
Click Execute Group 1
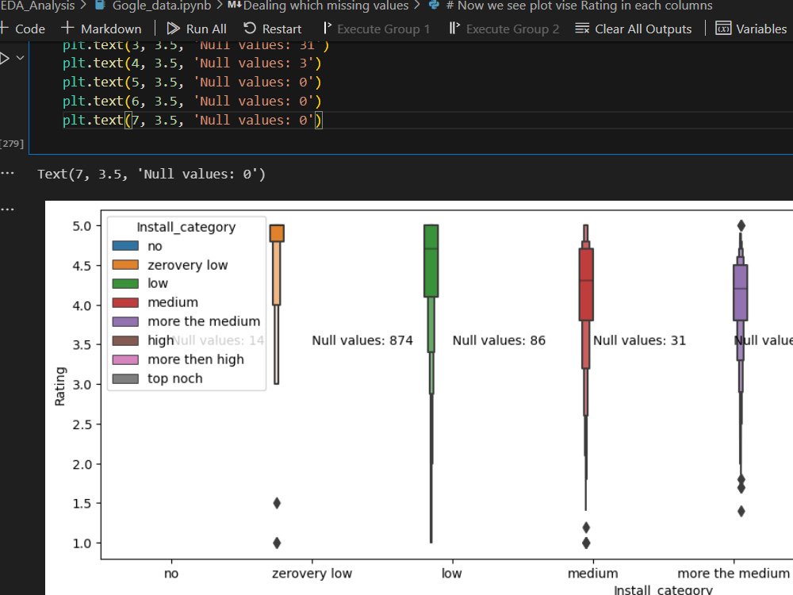pyautogui.click(x=377, y=29)
